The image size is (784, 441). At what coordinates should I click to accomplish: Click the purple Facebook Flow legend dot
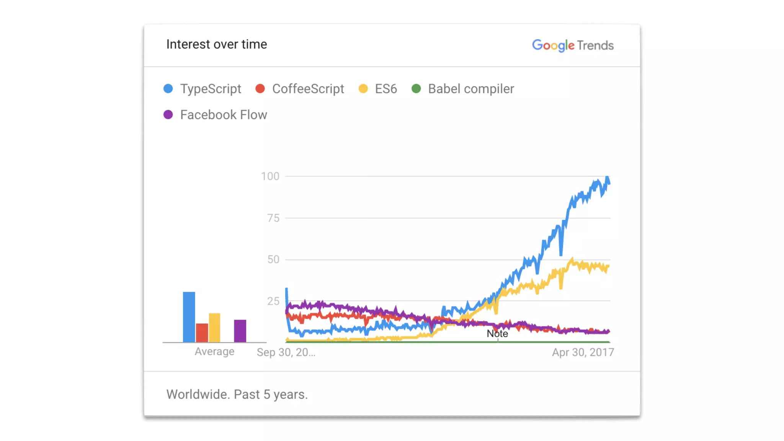[168, 114]
